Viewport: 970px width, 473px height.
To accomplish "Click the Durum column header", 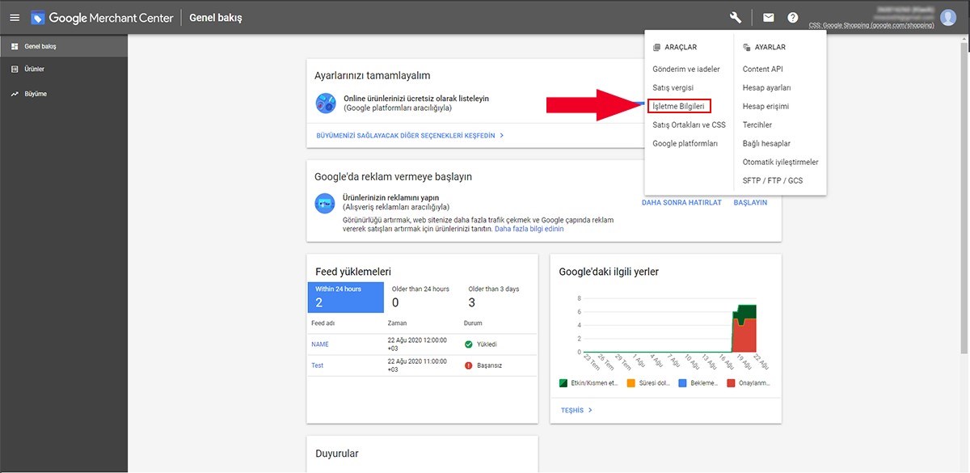I will click(x=473, y=323).
